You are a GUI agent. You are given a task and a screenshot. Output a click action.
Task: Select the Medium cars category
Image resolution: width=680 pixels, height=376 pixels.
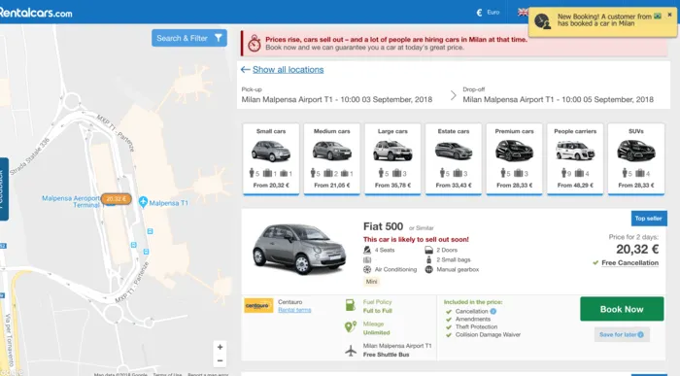[332, 159]
